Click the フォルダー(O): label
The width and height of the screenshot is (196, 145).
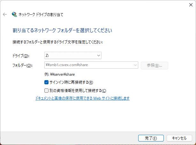[x=22, y=65]
